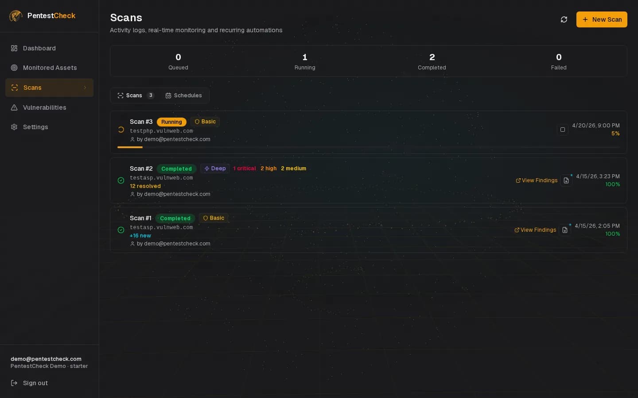
Task: Click the refresh scans icon
Action: tap(564, 19)
